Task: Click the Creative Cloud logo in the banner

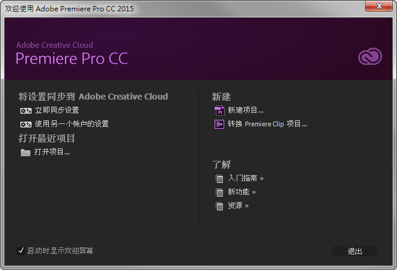Action: 370,57
